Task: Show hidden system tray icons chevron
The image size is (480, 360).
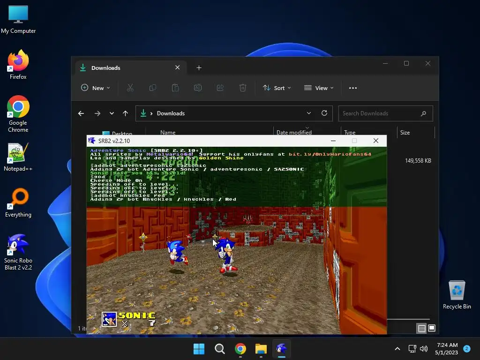Action: point(397,349)
